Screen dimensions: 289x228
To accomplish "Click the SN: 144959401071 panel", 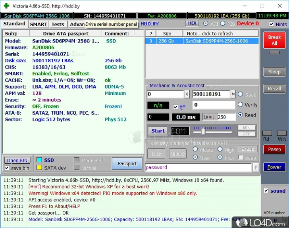I will pos(105,16).
